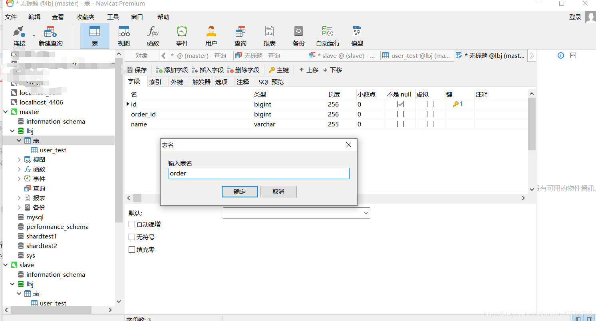
Task: Check 虚拟 for order_id field
Action: 430,114
